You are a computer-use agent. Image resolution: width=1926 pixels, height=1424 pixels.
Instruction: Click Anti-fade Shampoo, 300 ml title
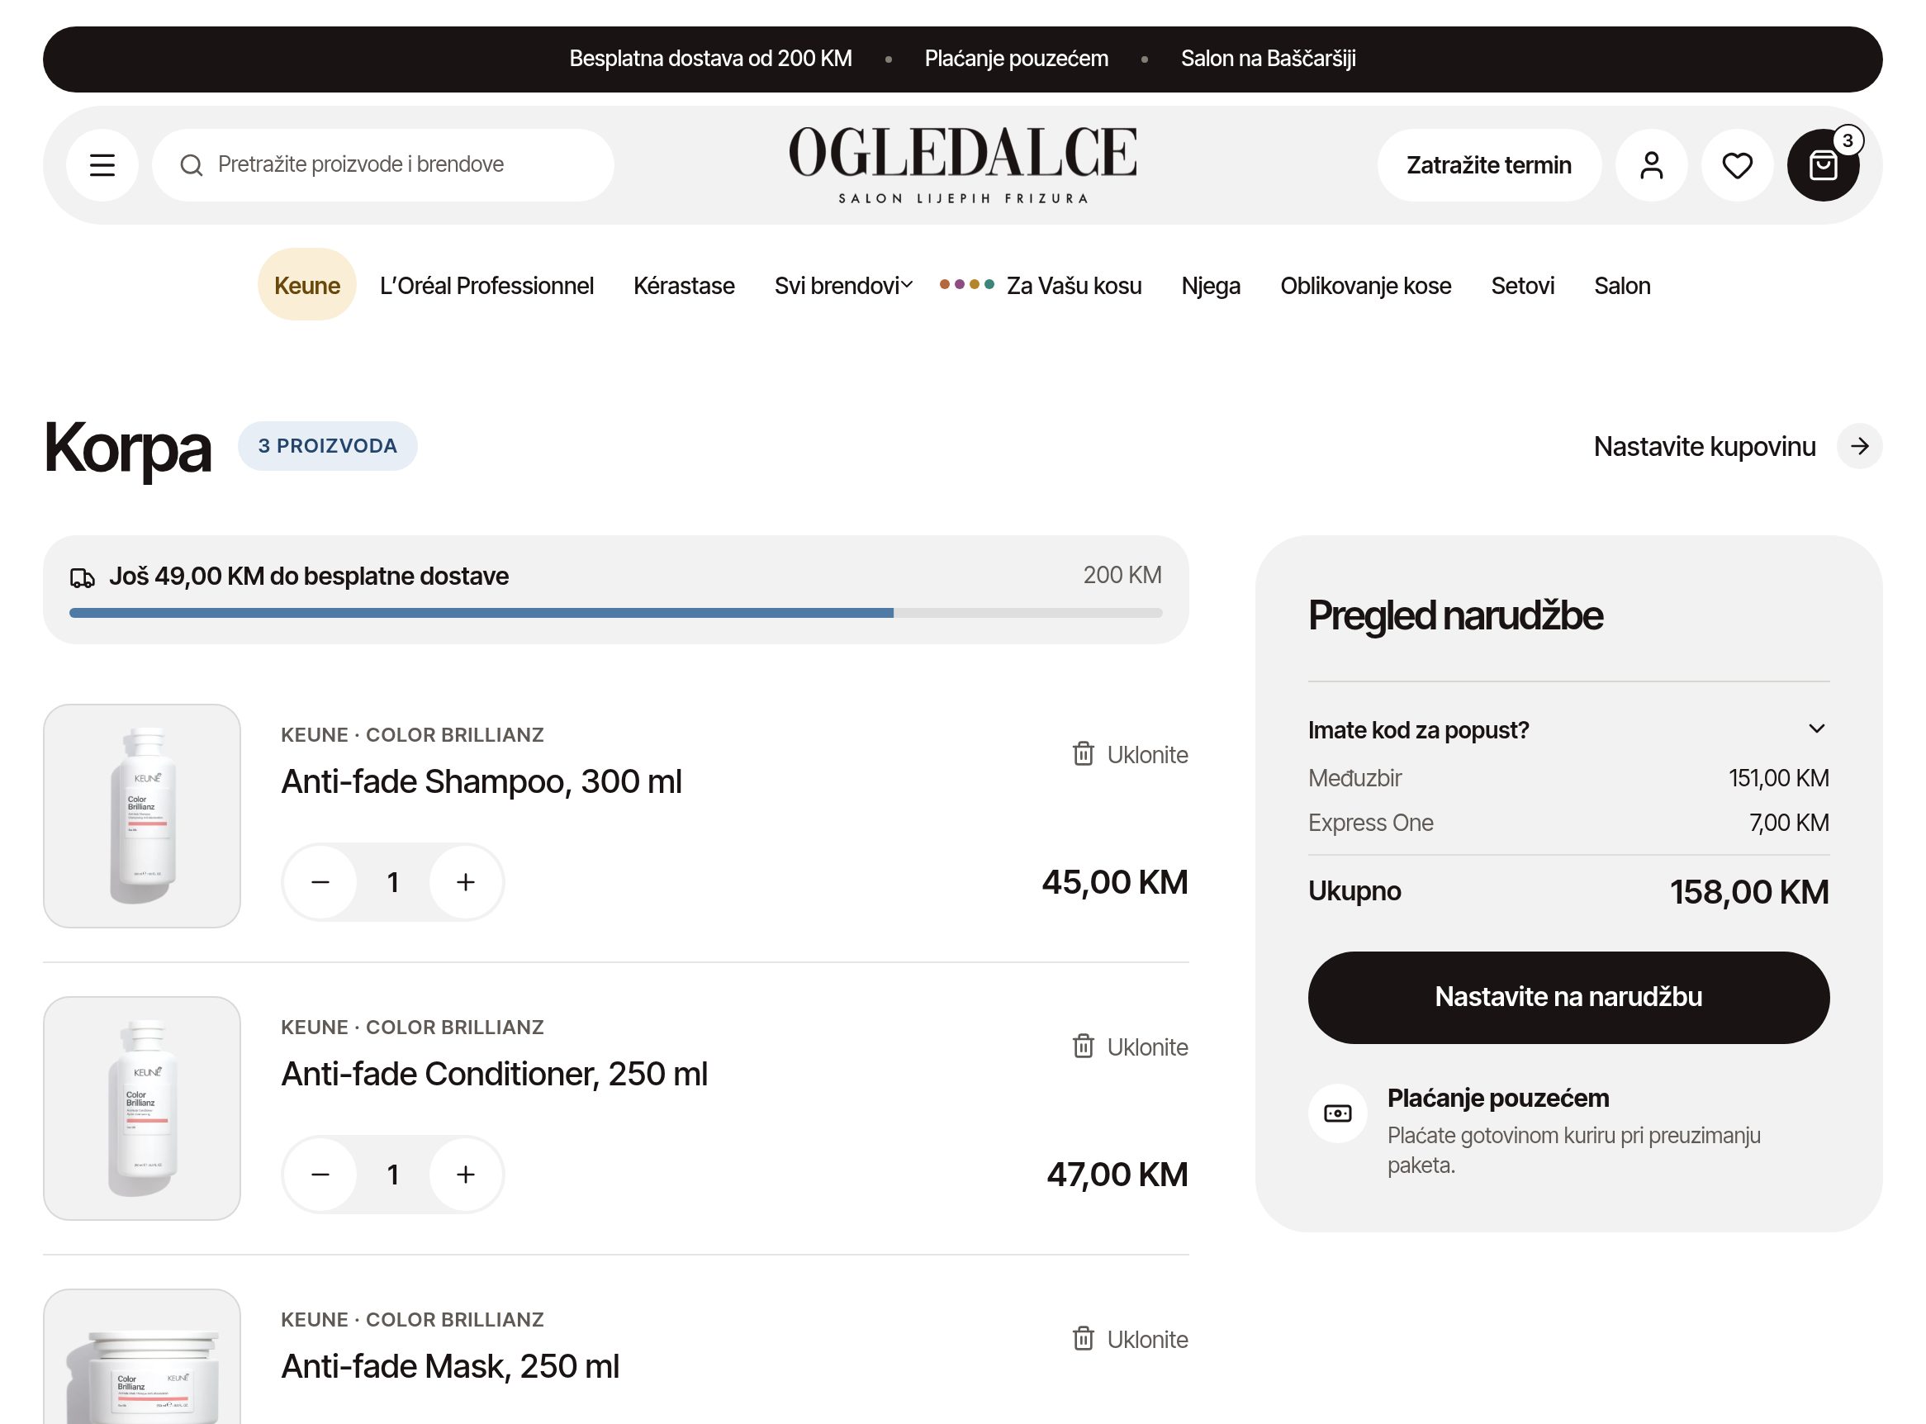[x=481, y=781]
